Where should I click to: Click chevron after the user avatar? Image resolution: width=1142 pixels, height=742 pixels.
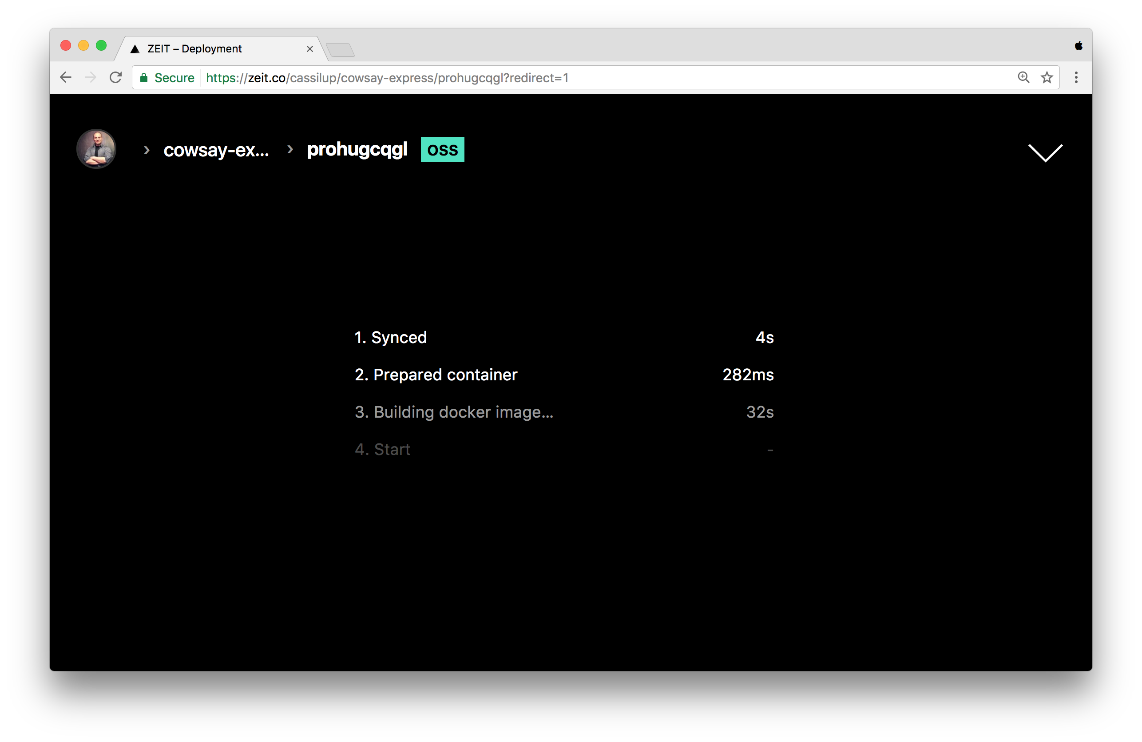(147, 150)
